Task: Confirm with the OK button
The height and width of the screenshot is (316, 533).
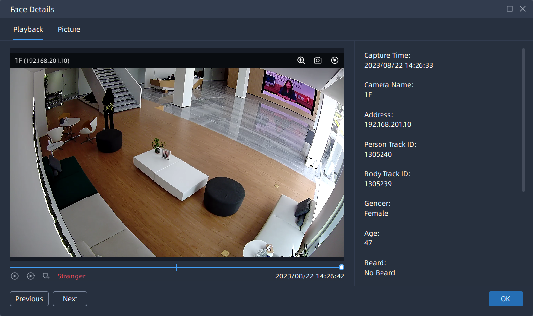Action: coord(505,299)
